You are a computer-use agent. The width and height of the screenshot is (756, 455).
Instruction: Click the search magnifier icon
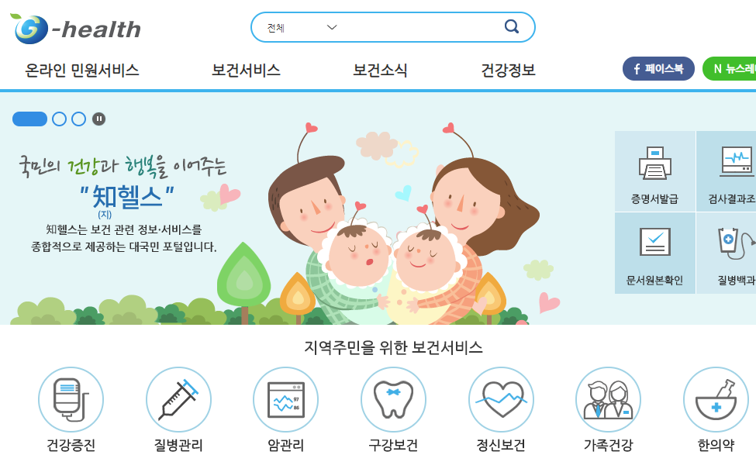click(512, 26)
